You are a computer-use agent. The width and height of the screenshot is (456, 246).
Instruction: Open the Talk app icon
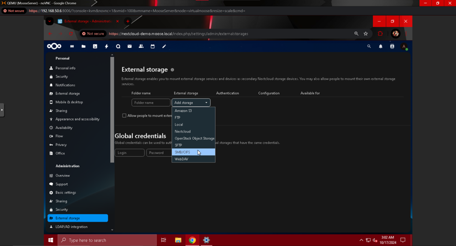(118, 46)
